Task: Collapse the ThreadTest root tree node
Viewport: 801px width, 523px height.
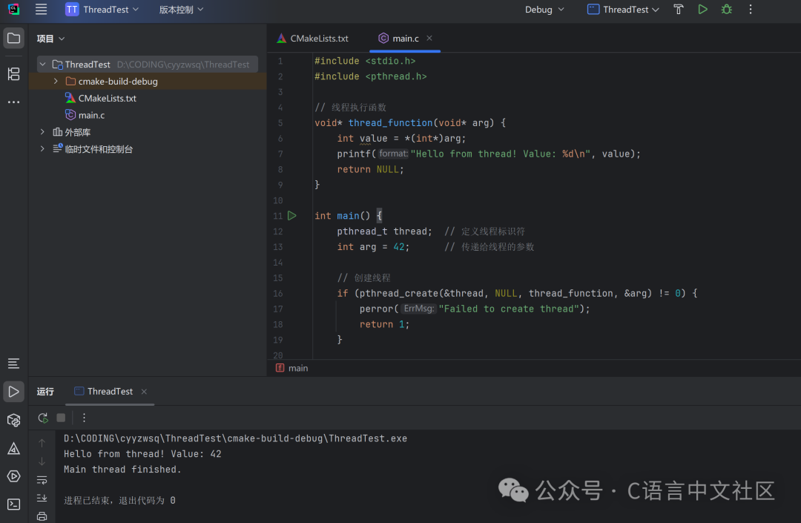Action: pyautogui.click(x=42, y=65)
